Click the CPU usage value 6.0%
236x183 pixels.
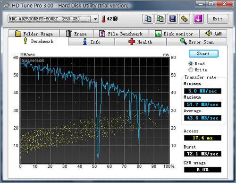click(x=202, y=170)
